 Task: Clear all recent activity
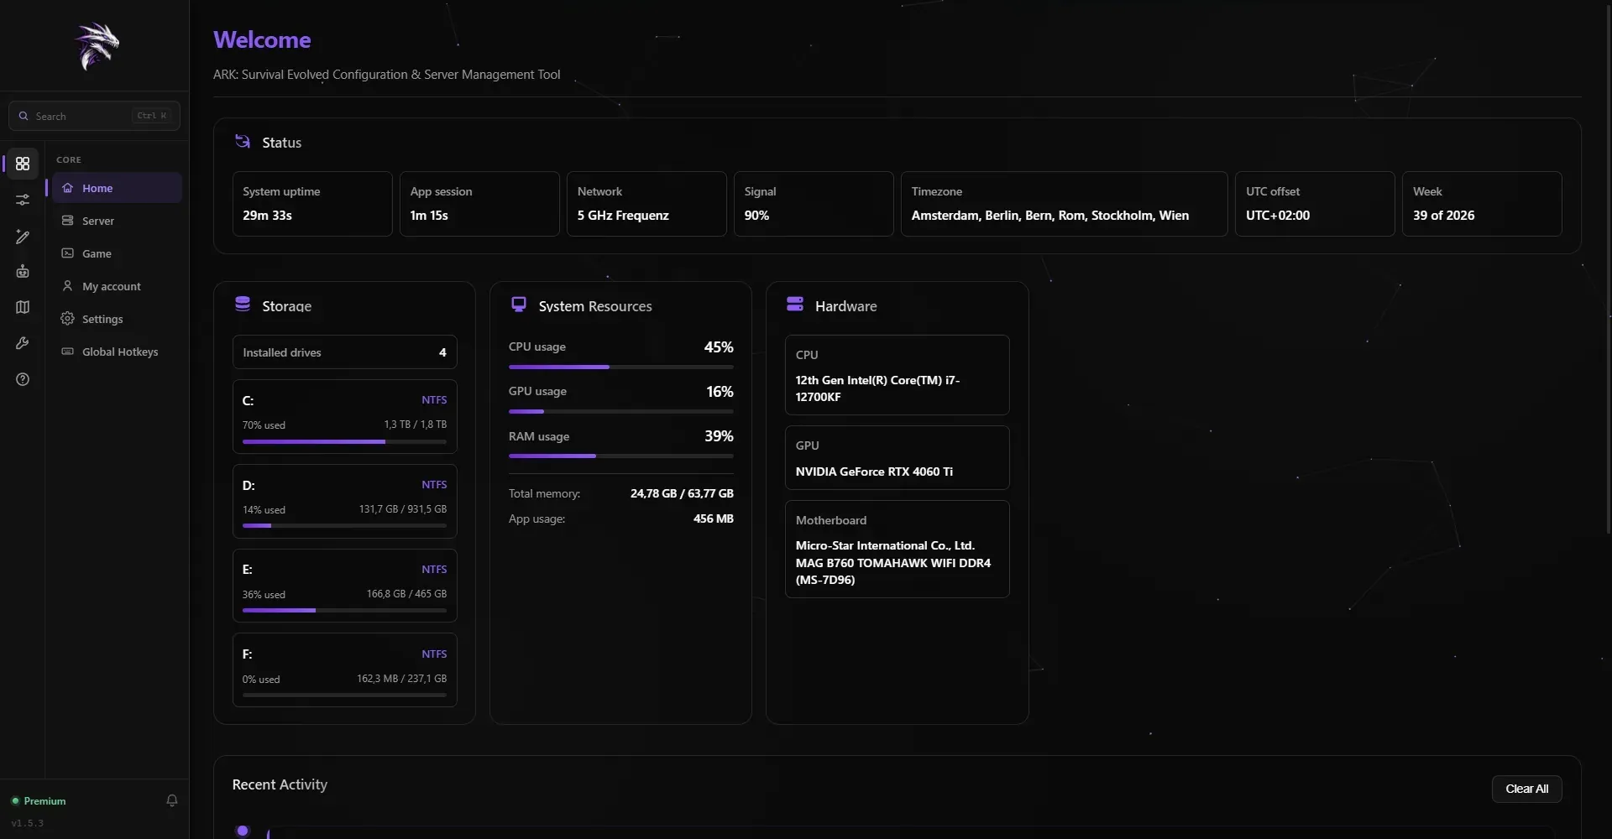tap(1526, 789)
